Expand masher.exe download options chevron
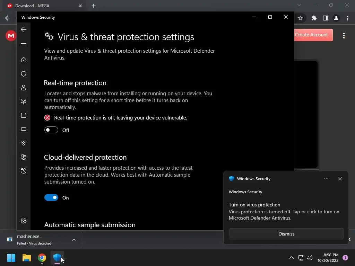This screenshot has height=266, width=355. point(74,240)
